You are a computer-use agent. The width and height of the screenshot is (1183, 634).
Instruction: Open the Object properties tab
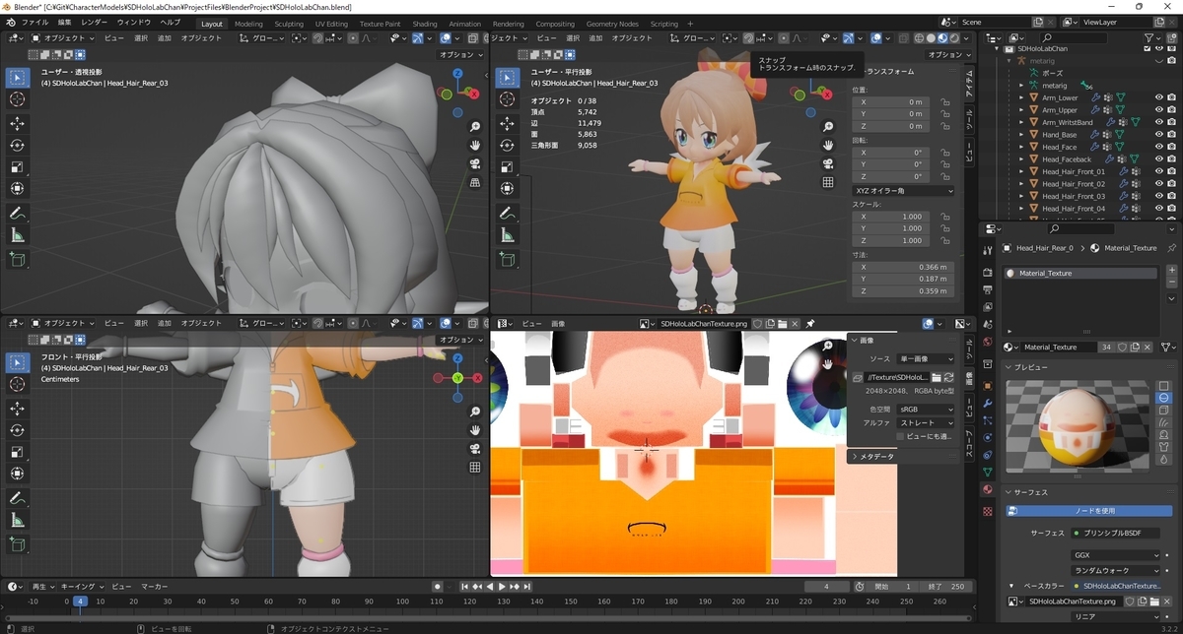point(988,385)
